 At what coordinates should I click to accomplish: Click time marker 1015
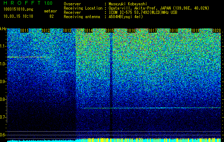110,31
